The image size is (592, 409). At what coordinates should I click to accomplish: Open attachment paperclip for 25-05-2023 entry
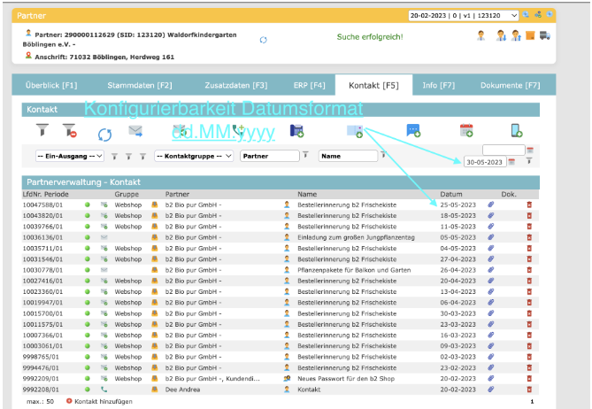click(x=491, y=204)
